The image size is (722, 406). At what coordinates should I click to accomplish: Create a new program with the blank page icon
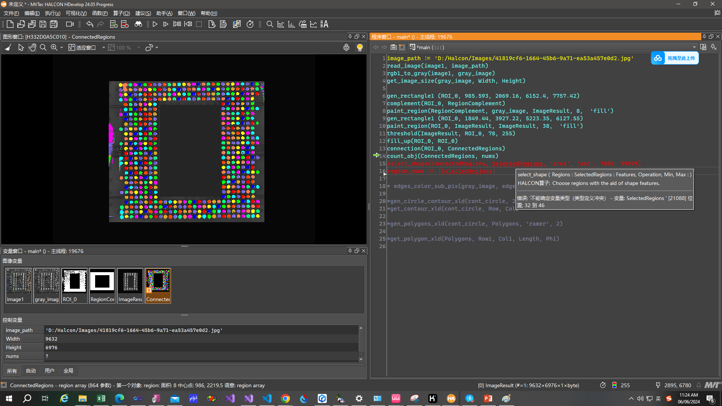(x=10, y=24)
